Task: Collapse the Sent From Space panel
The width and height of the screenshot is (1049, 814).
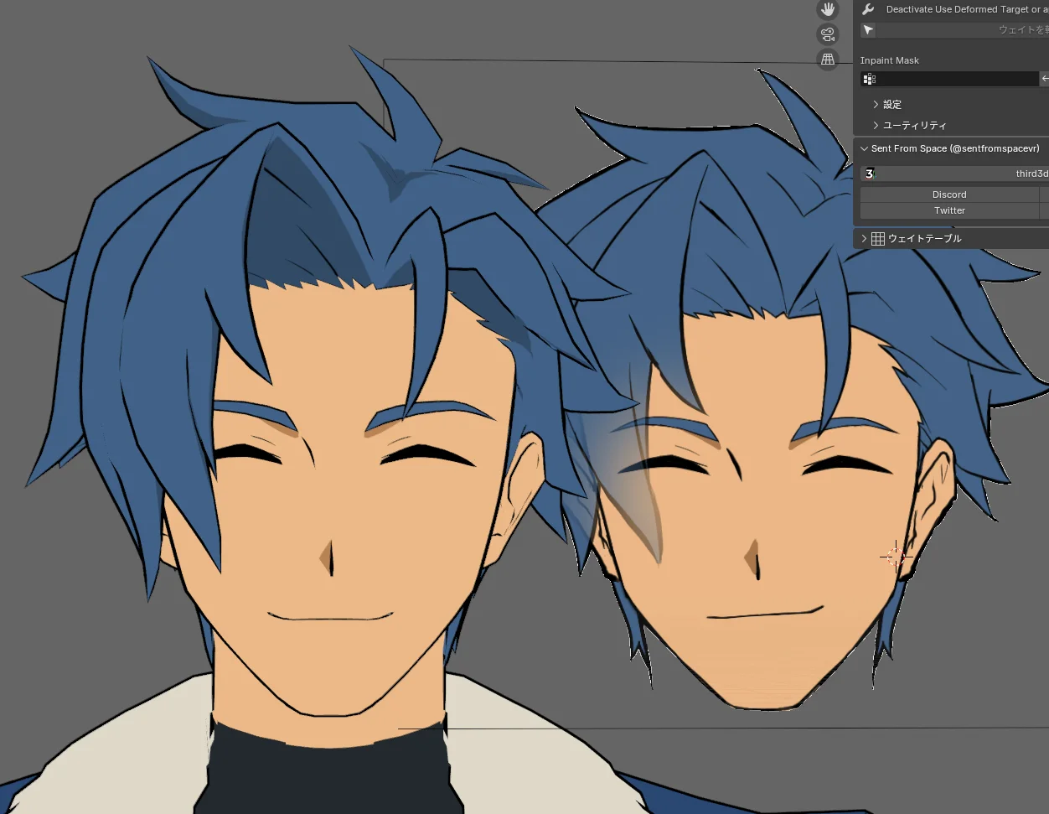Action: click(x=865, y=149)
